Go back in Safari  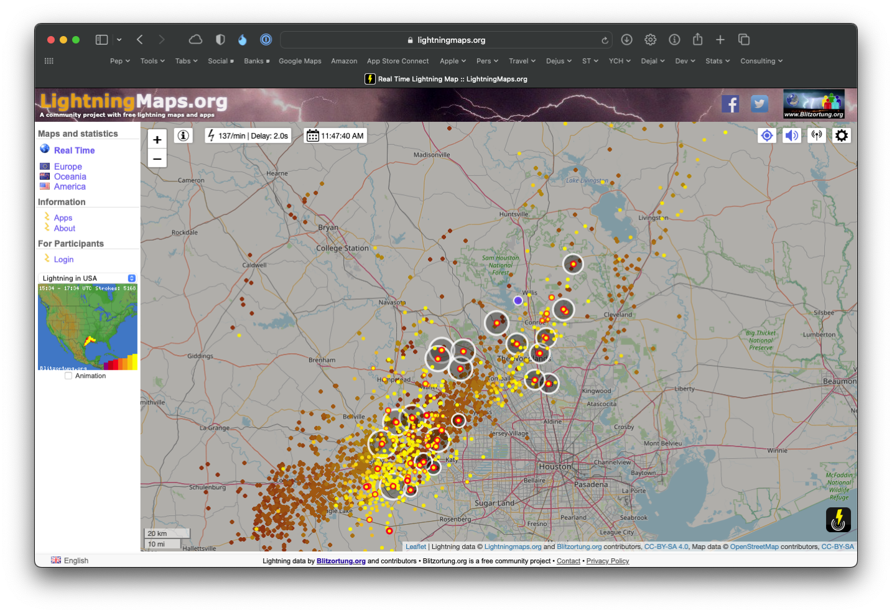pos(140,40)
